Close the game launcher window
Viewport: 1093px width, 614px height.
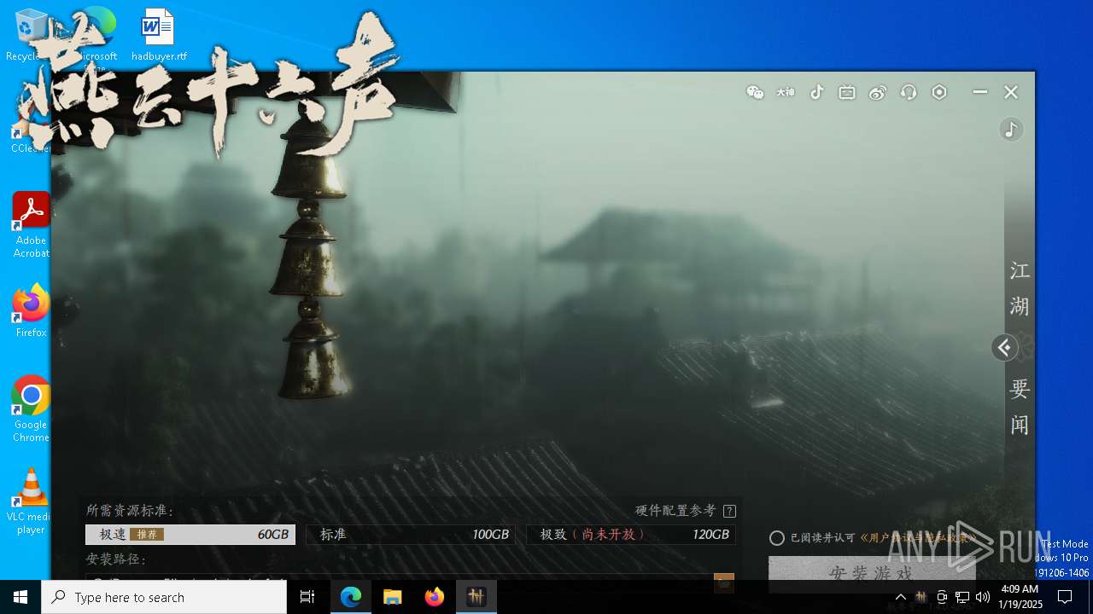[x=1011, y=92]
